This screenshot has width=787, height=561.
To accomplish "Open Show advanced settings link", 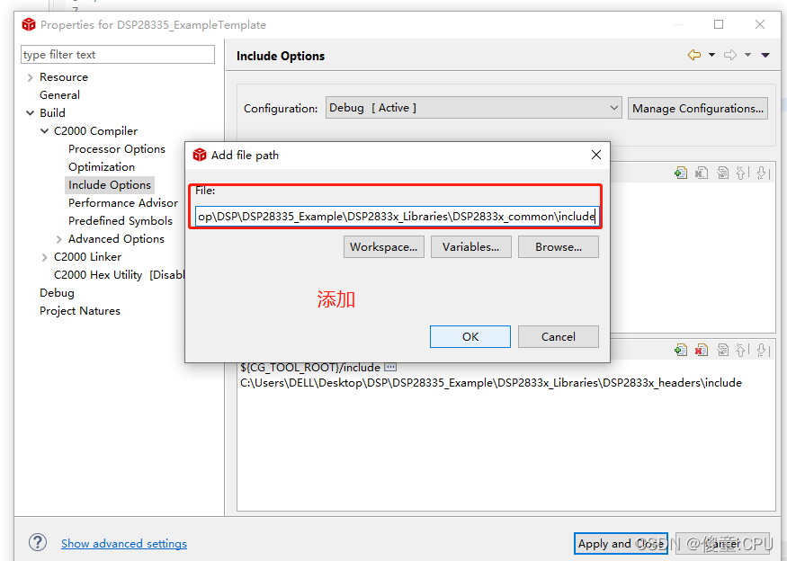I will [x=124, y=543].
